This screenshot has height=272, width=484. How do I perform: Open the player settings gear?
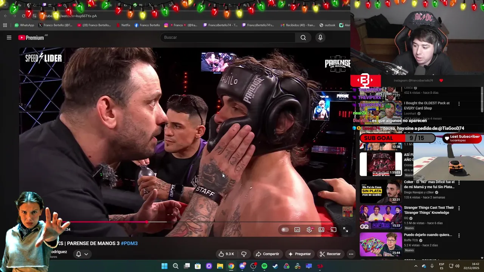coord(309,230)
